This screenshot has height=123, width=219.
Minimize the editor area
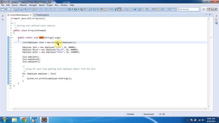206,14
